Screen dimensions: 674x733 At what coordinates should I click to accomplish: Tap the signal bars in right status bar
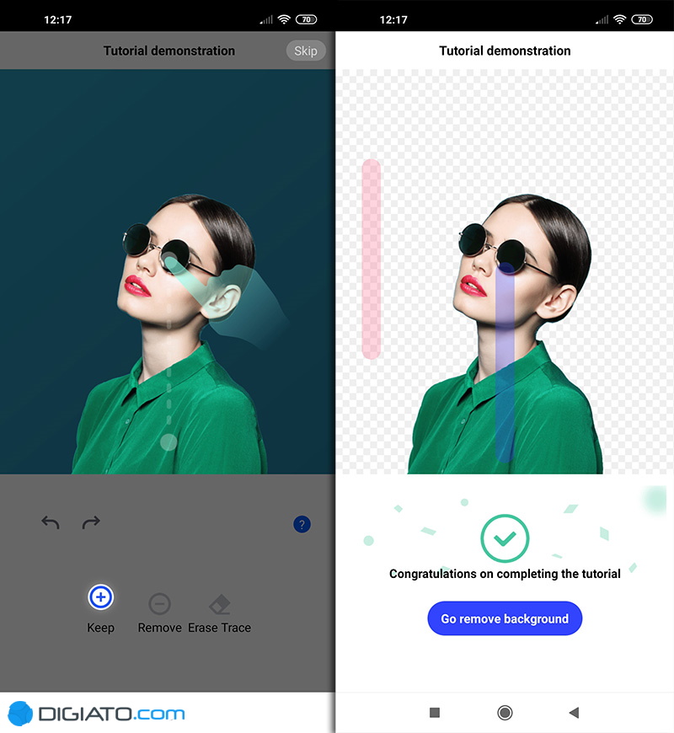[602, 19]
